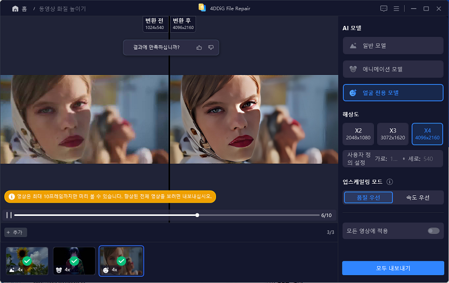Image resolution: width=449 pixels, height=283 pixels.
Task: Click the 3/3 video count text
Action: point(331,232)
